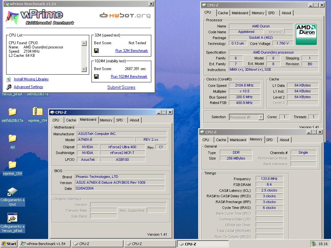Select the Collegamento a hexus_pifast shortcut
331x248 pixels.
(13, 218)
